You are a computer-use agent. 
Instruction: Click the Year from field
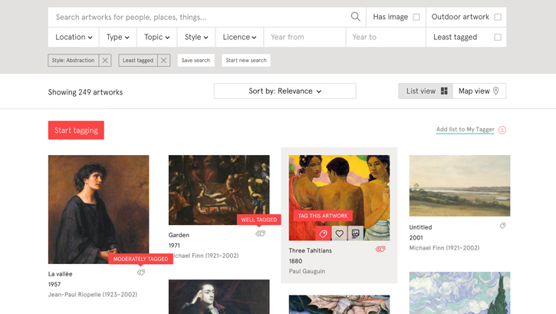click(x=304, y=38)
